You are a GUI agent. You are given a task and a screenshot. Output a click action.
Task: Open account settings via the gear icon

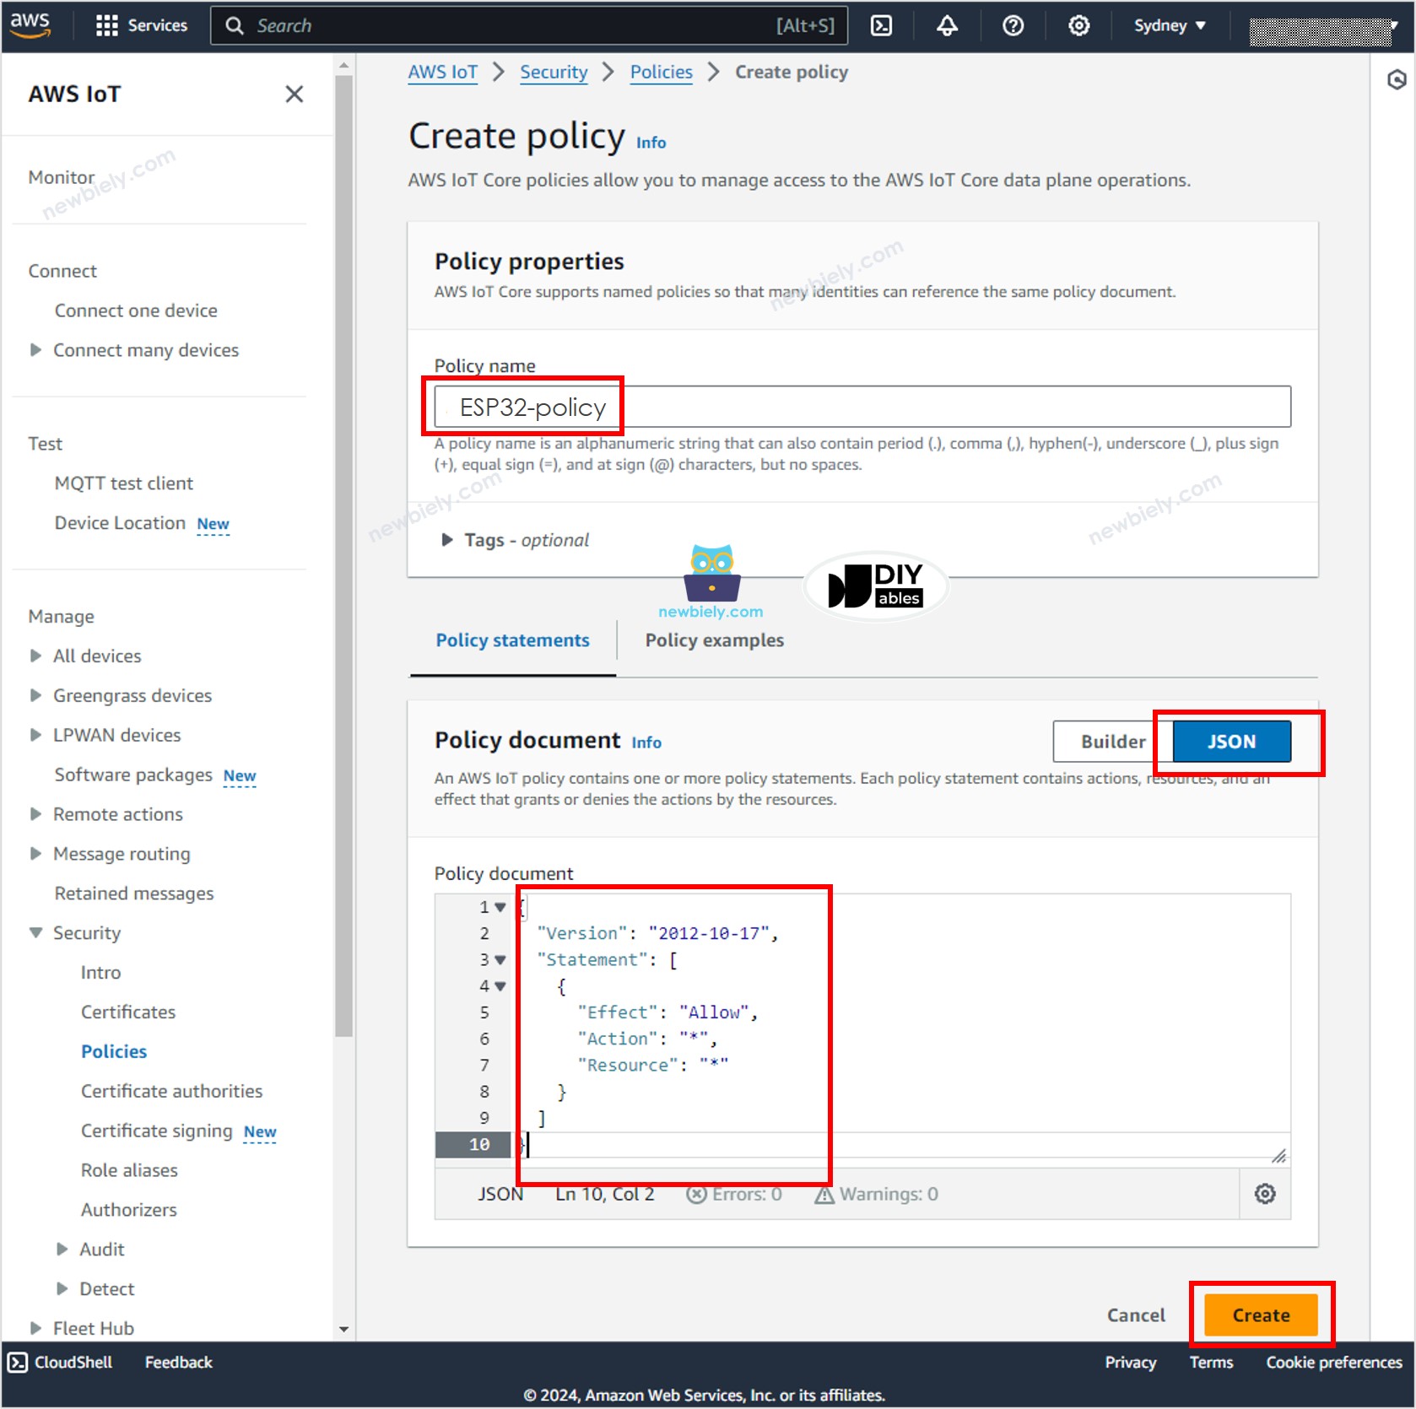pyautogui.click(x=1078, y=25)
